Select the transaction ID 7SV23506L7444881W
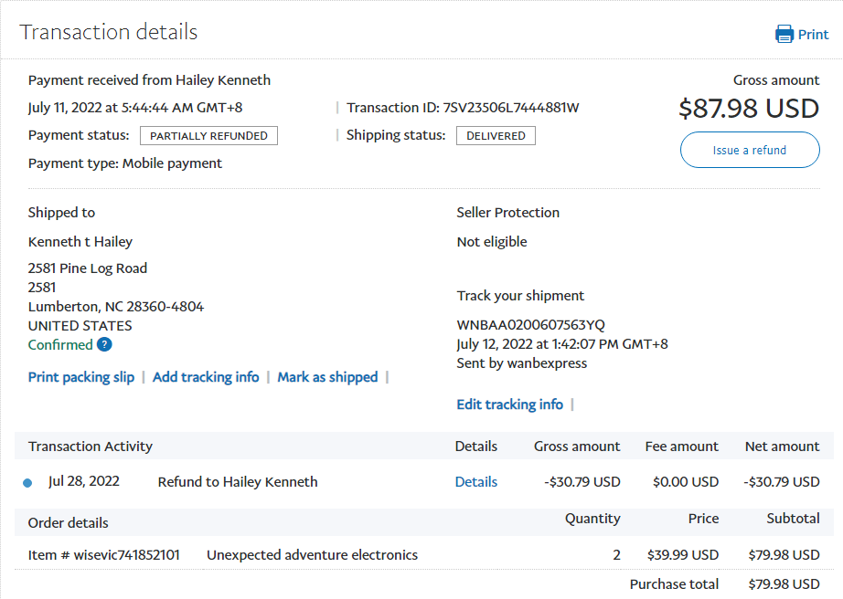 (511, 108)
